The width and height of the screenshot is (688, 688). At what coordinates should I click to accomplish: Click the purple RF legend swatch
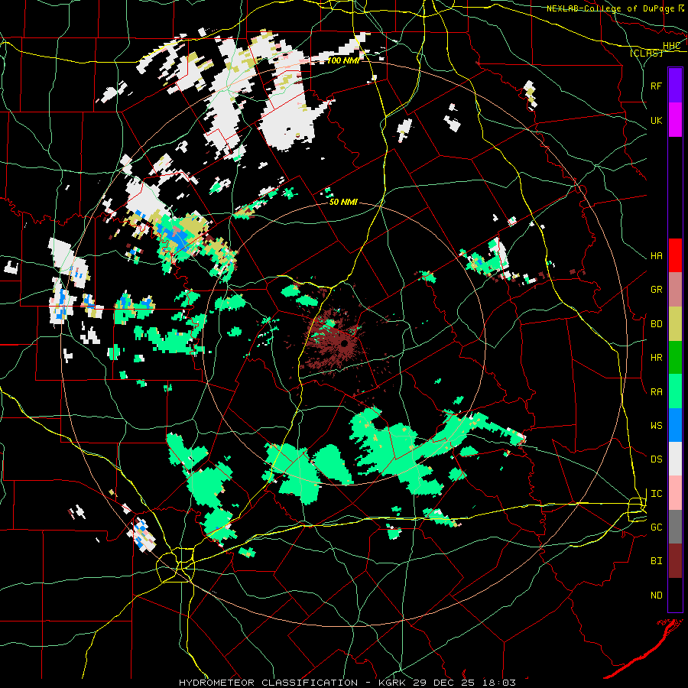click(675, 86)
